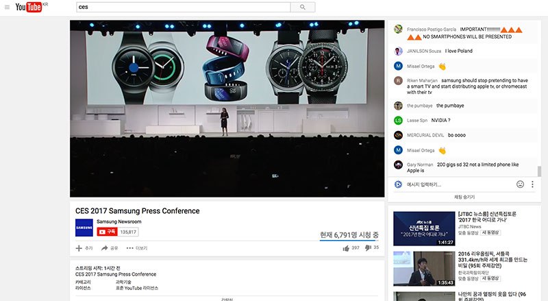The image size is (548, 301).
Task: Add video to playlist with 추가
Action: pos(84,248)
